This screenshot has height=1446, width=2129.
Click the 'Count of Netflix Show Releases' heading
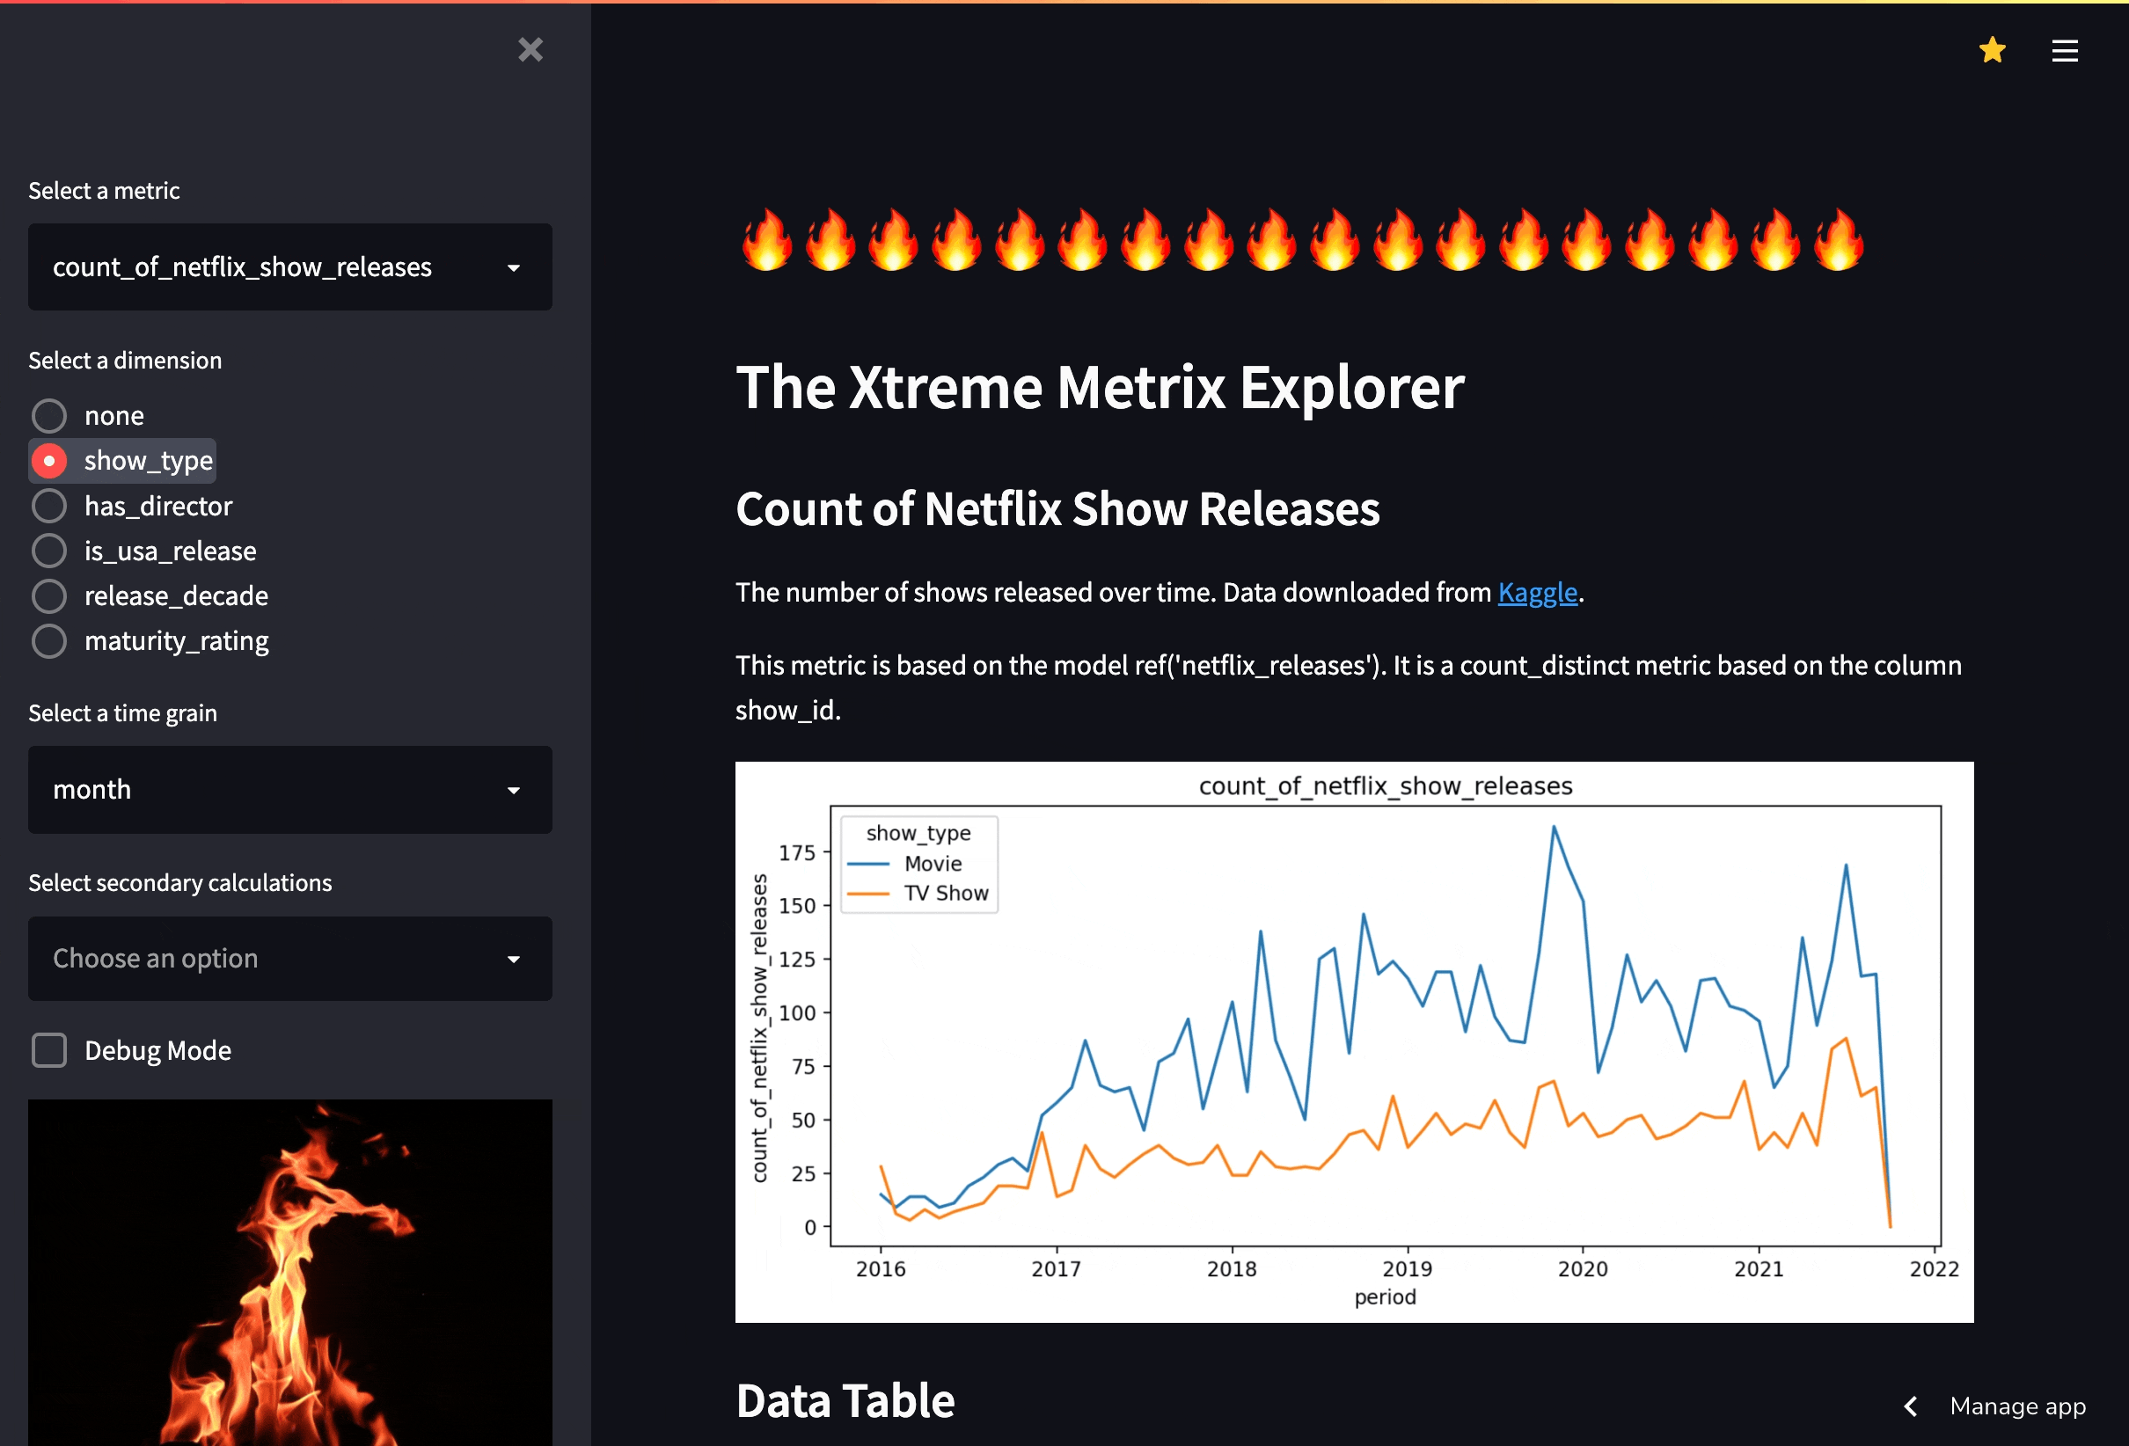point(1057,509)
